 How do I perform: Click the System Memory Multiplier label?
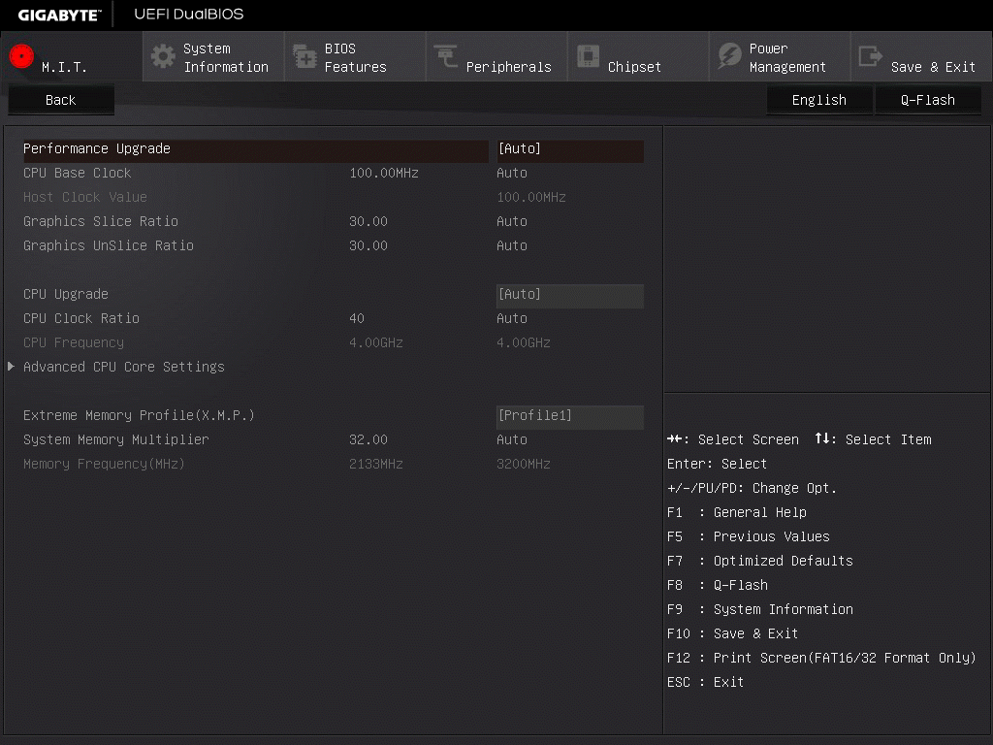(116, 439)
